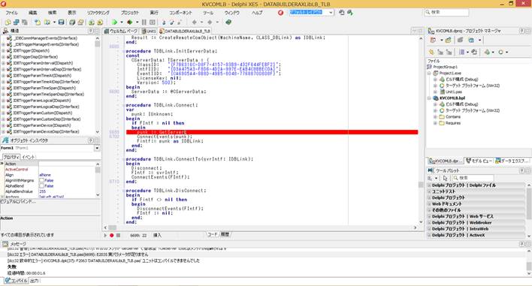Viewport: 532px width, 286px height.
Task: Toggle the AlphaBlend False checkbox
Action: point(42,186)
